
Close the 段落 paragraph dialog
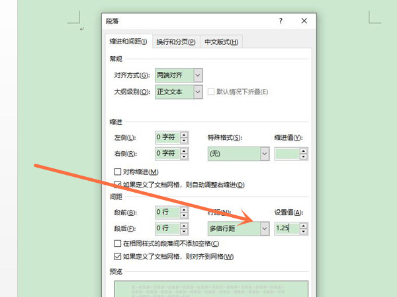(304, 21)
